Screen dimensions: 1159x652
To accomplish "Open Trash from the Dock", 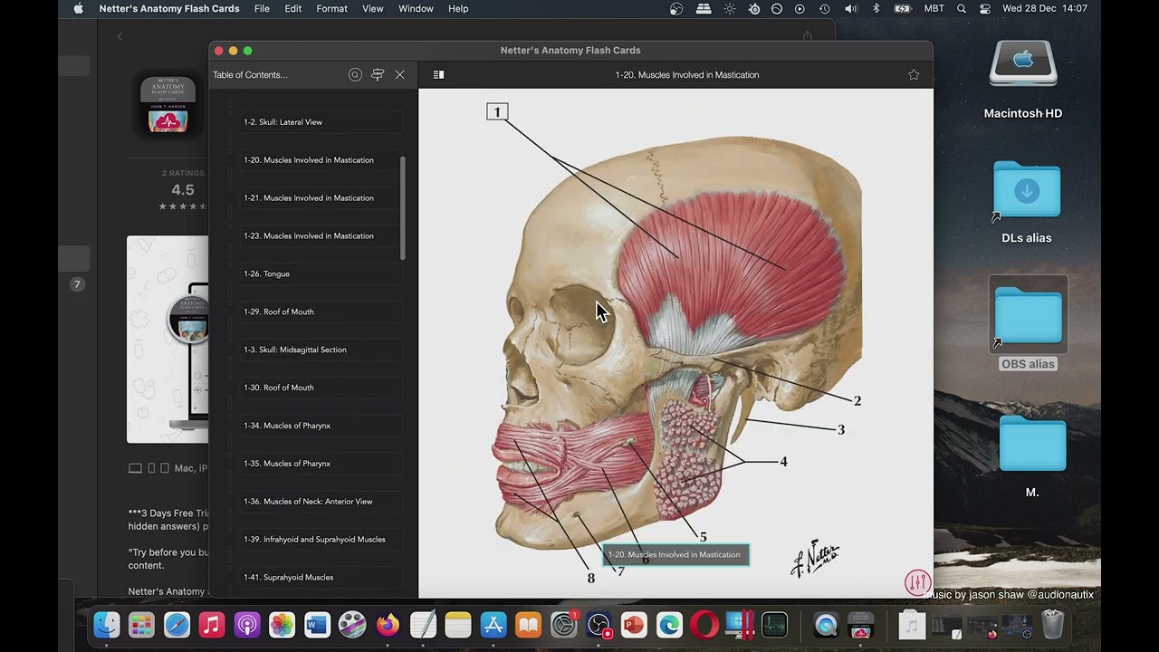I will click(x=1052, y=625).
